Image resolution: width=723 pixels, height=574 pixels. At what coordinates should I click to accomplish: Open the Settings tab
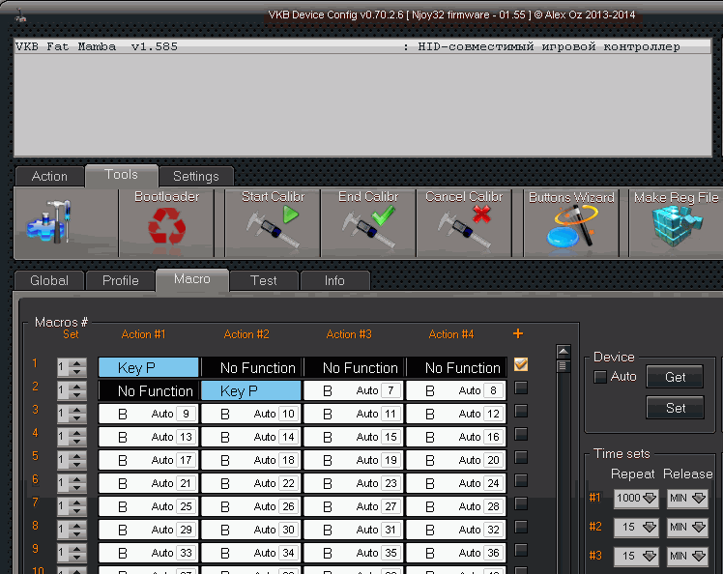[196, 176]
